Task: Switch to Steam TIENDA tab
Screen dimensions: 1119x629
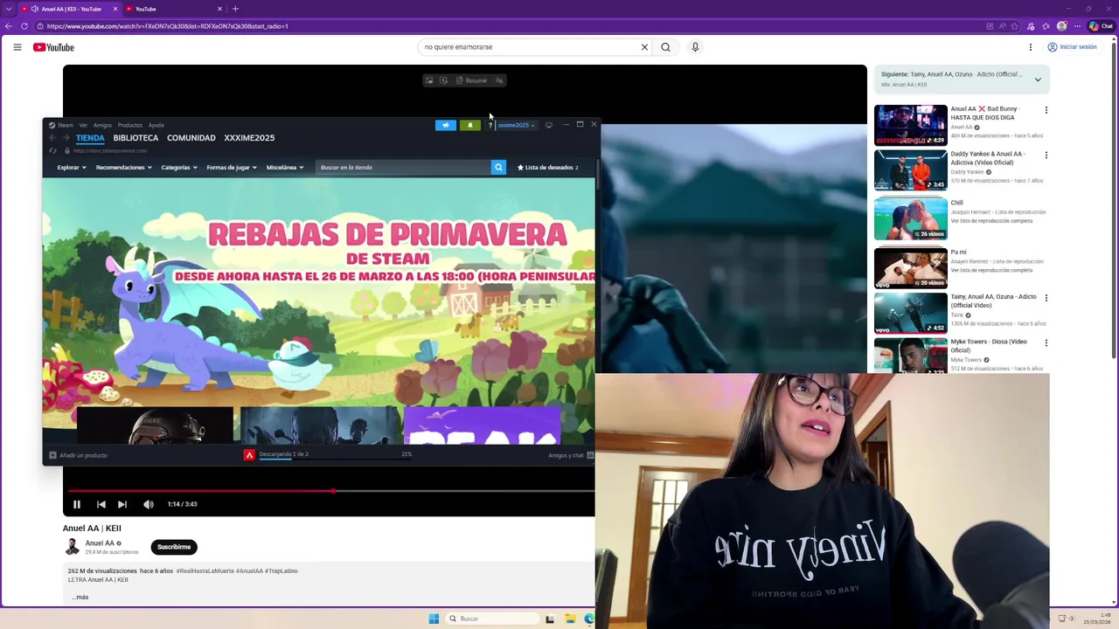Action: (x=90, y=138)
